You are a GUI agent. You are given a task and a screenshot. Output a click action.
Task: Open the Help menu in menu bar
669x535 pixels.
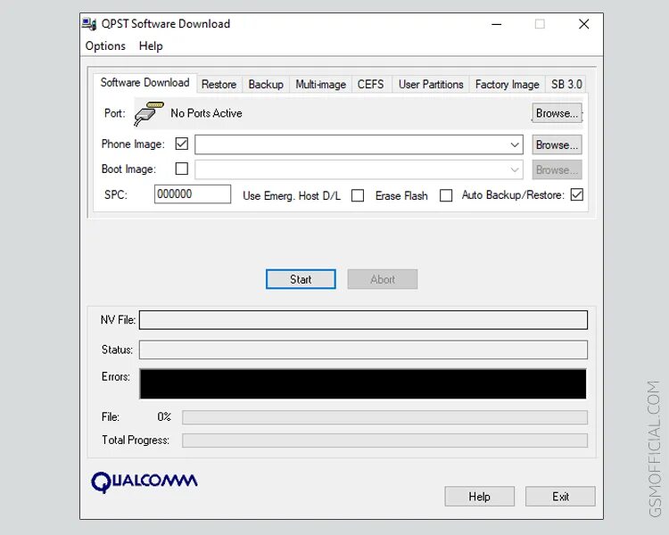(x=151, y=45)
